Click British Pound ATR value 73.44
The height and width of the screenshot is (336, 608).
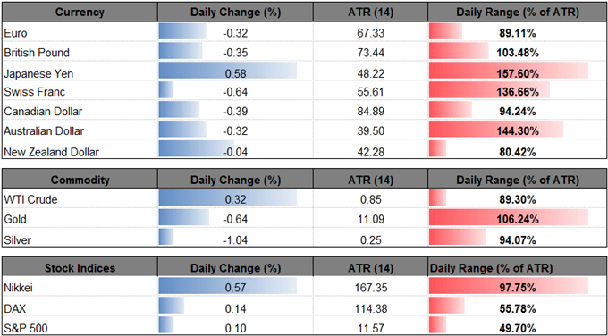[x=371, y=53]
